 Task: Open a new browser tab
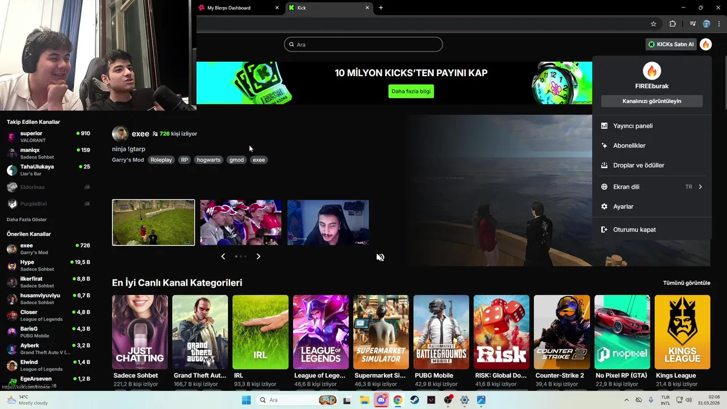click(x=381, y=8)
